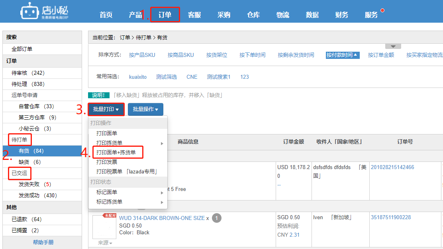Image resolution: width=443 pixels, height=249 pixels.
Task: Expand the 批量操作 dropdown button
Action: (x=145, y=109)
